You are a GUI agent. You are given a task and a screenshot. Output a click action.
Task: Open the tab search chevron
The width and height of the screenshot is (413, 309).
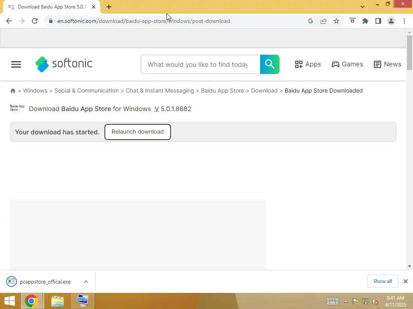363,7
